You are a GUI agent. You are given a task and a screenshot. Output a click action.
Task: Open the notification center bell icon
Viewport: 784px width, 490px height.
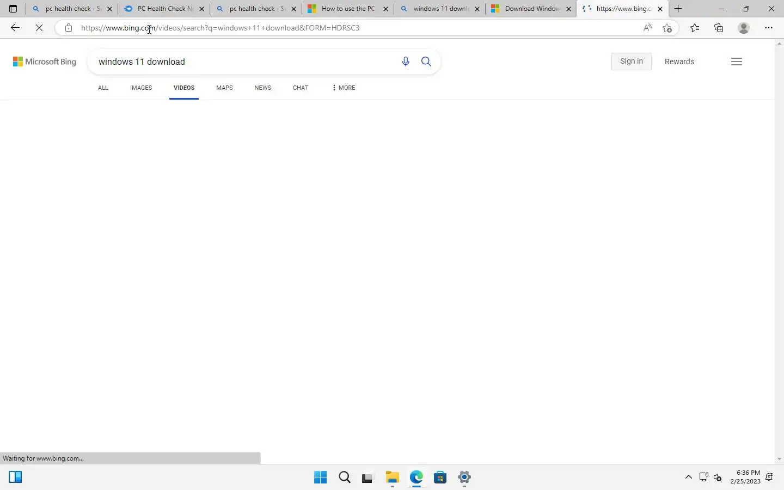coord(769,477)
